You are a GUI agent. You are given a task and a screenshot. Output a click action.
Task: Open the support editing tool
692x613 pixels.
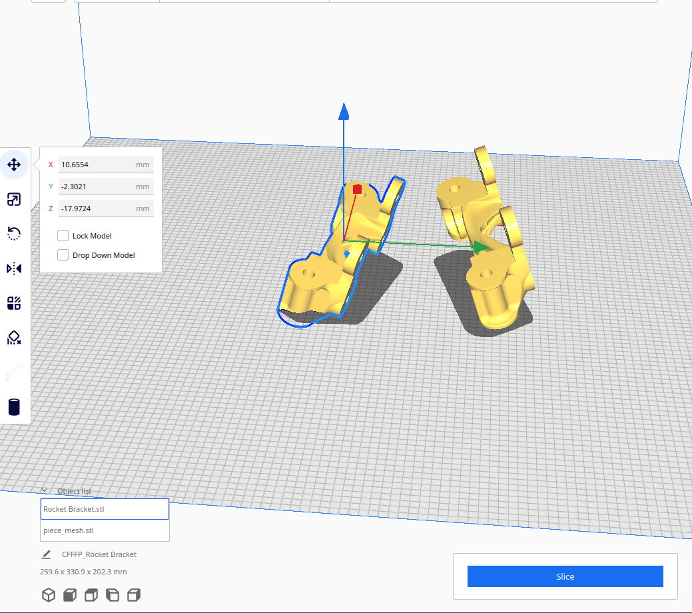[x=14, y=338]
